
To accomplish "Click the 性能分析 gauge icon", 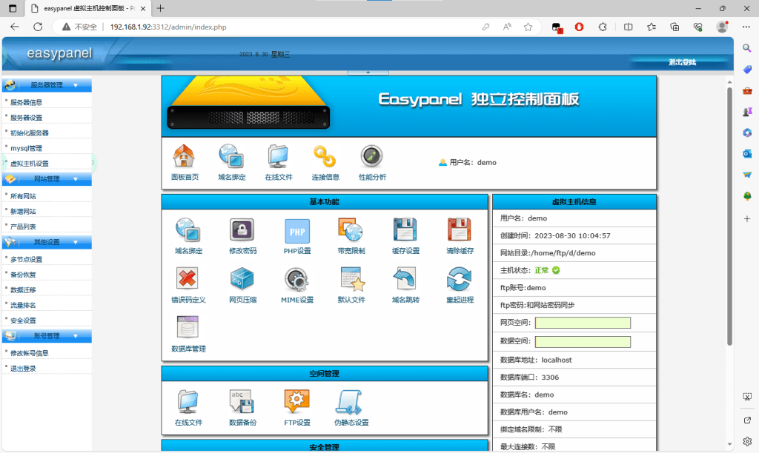I will point(371,157).
